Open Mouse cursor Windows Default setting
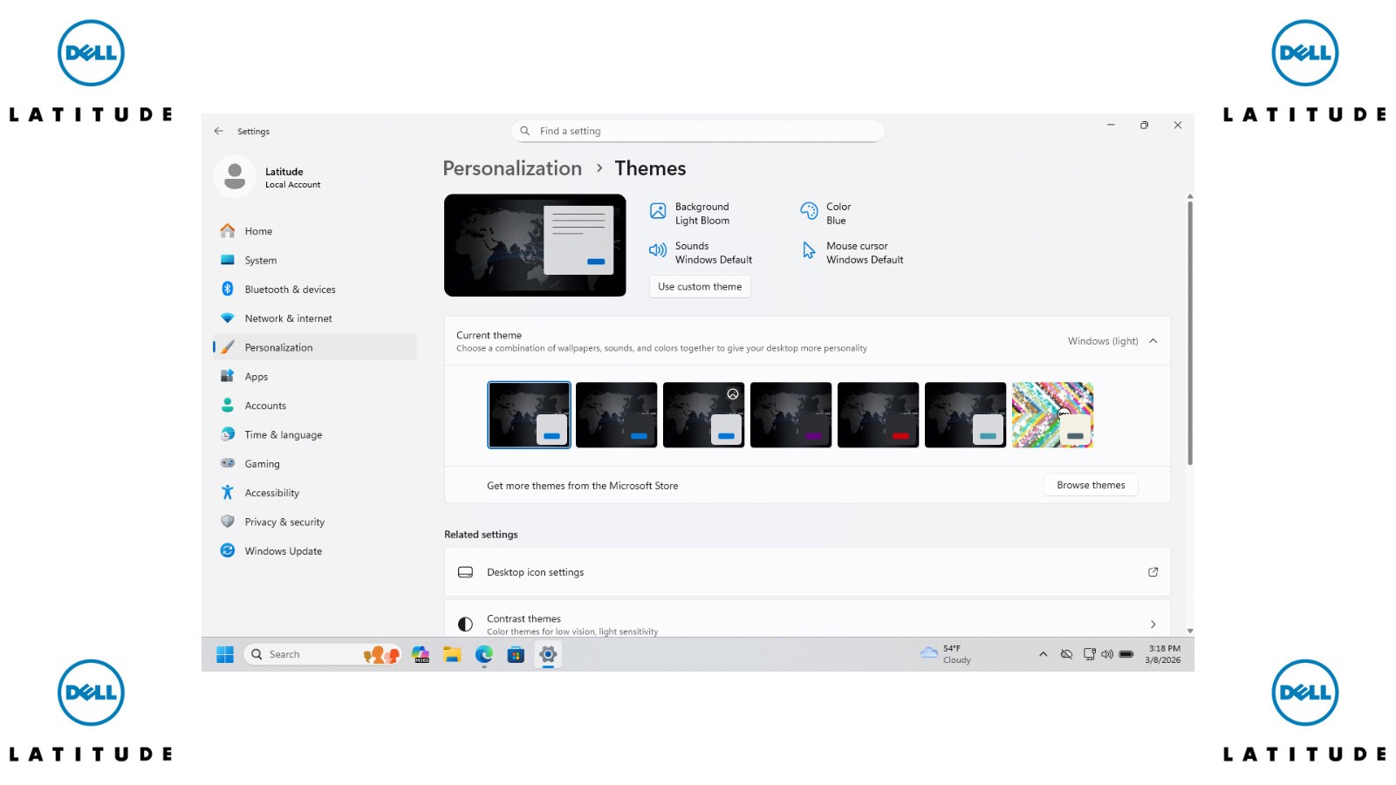This screenshot has height=785, width=1396. coord(852,253)
